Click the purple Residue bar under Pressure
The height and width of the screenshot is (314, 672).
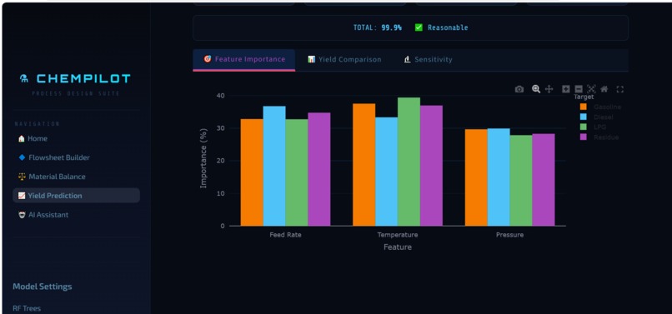pos(544,180)
